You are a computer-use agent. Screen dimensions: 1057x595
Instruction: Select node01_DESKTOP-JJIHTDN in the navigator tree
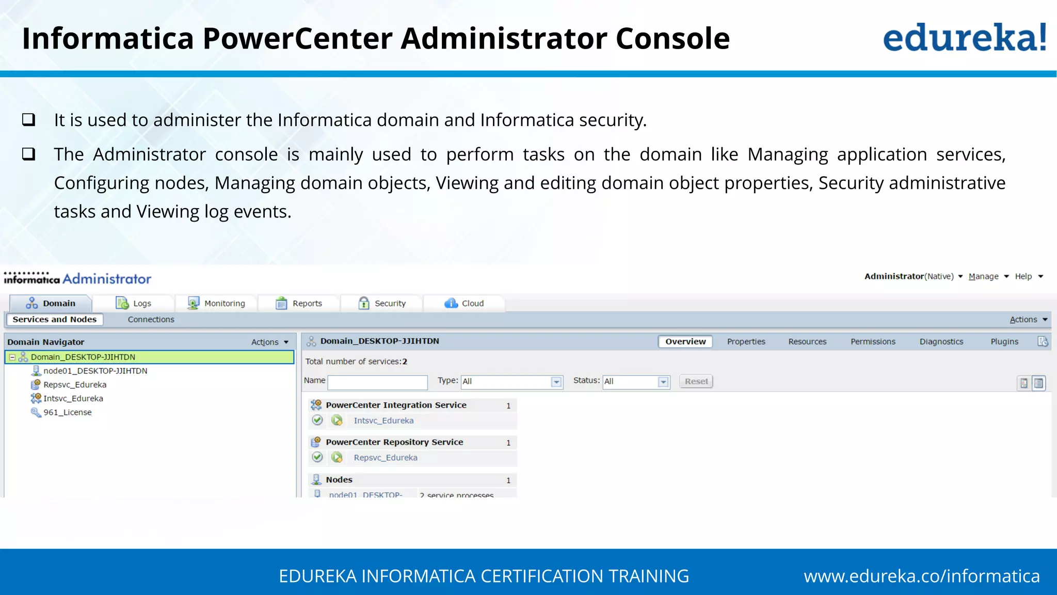[x=95, y=371]
